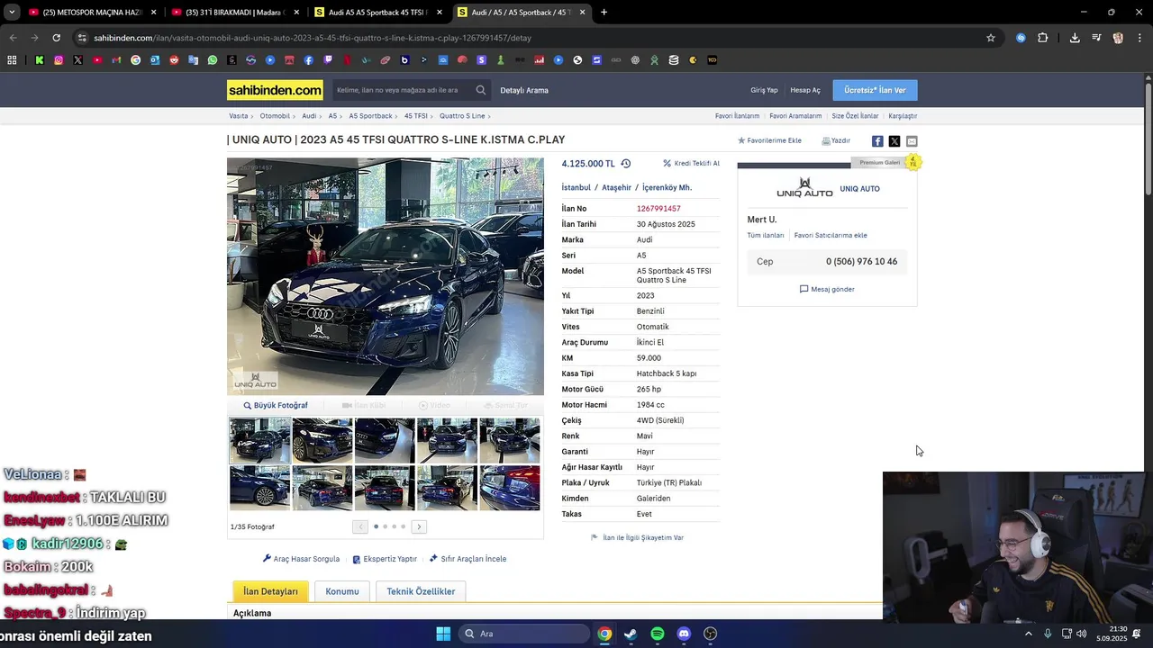Image resolution: width=1153 pixels, height=648 pixels.
Task: Click the Instagram bookmark icon
Action: point(59,60)
